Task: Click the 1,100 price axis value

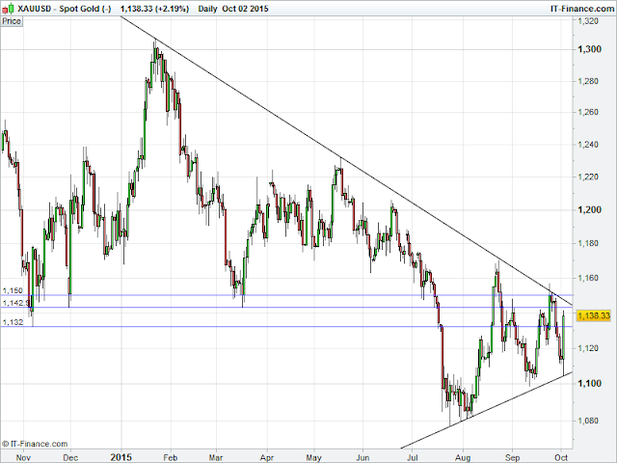Action: click(589, 383)
